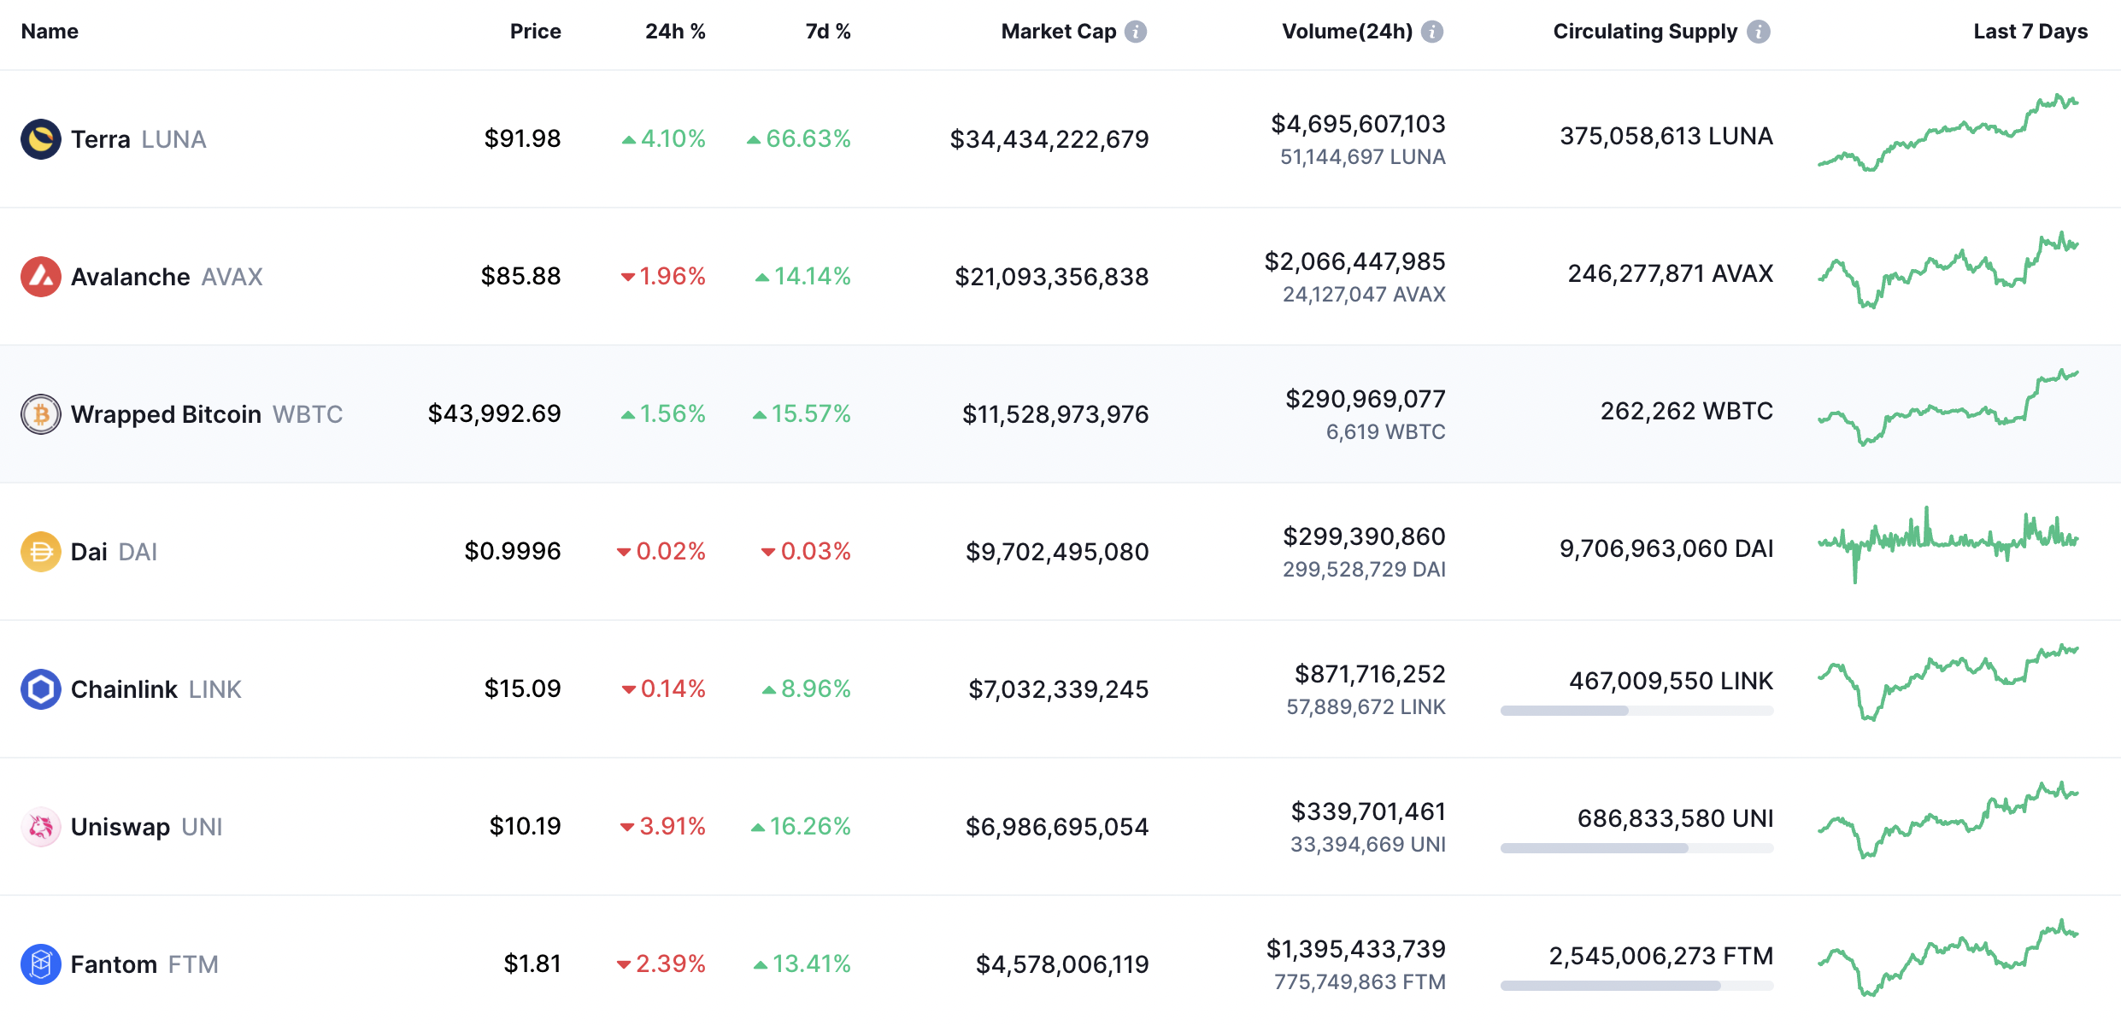Open Fantom's 7-day sparkline chart

[1948, 958]
